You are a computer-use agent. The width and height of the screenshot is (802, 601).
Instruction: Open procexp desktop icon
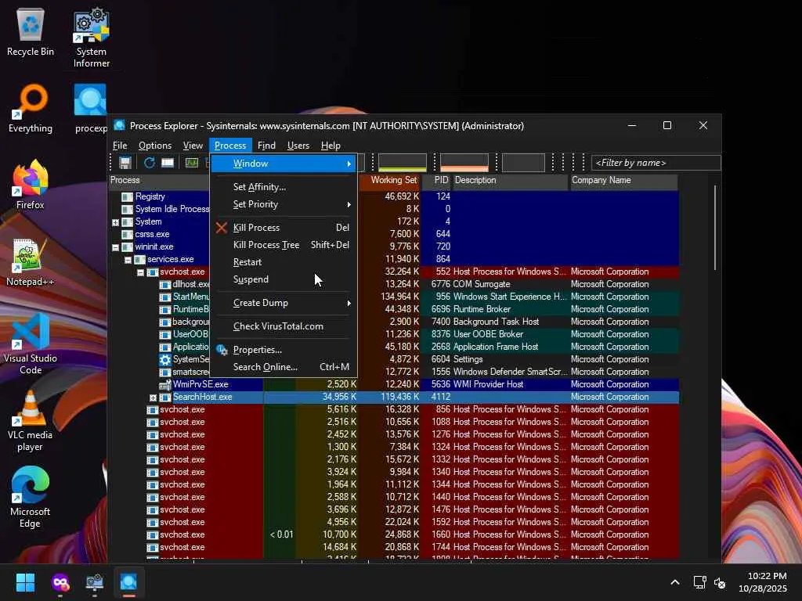(x=91, y=108)
